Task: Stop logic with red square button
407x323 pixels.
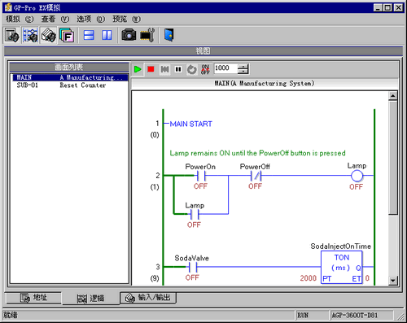Action: (151, 69)
